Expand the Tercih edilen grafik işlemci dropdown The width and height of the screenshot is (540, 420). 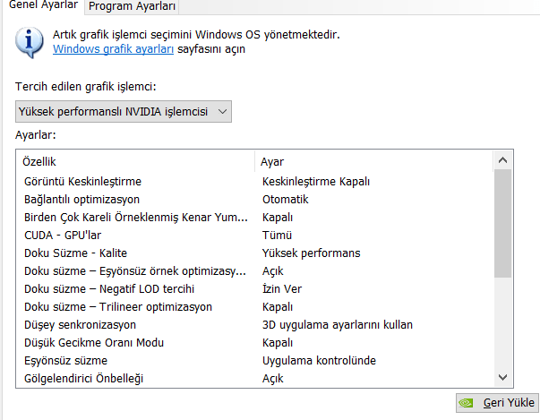coord(124,112)
